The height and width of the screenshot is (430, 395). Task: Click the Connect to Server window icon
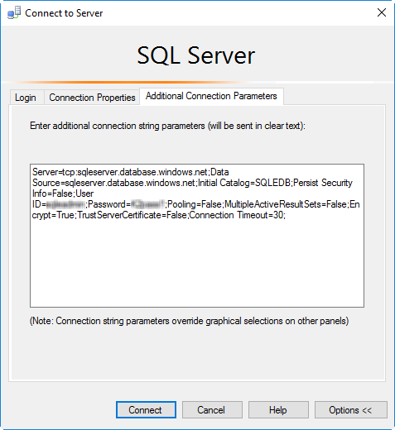pyautogui.click(x=14, y=12)
